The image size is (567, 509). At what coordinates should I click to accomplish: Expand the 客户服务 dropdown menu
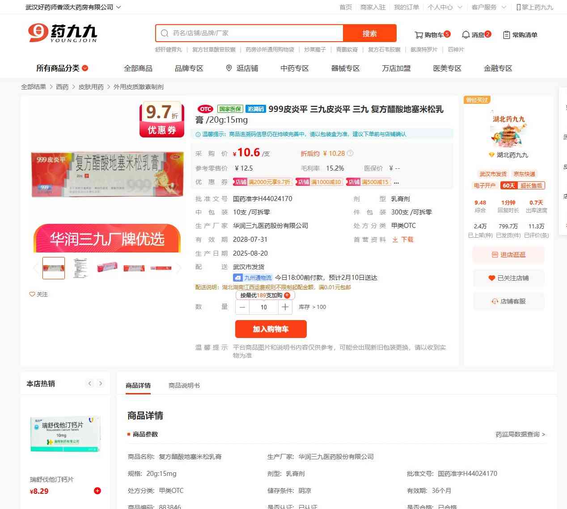coord(489,7)
